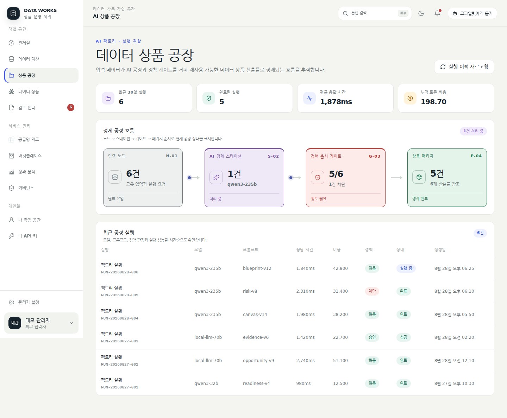Click the 응답 시간 column header
The height and width of the screenshot is (418, 507).
305,249
